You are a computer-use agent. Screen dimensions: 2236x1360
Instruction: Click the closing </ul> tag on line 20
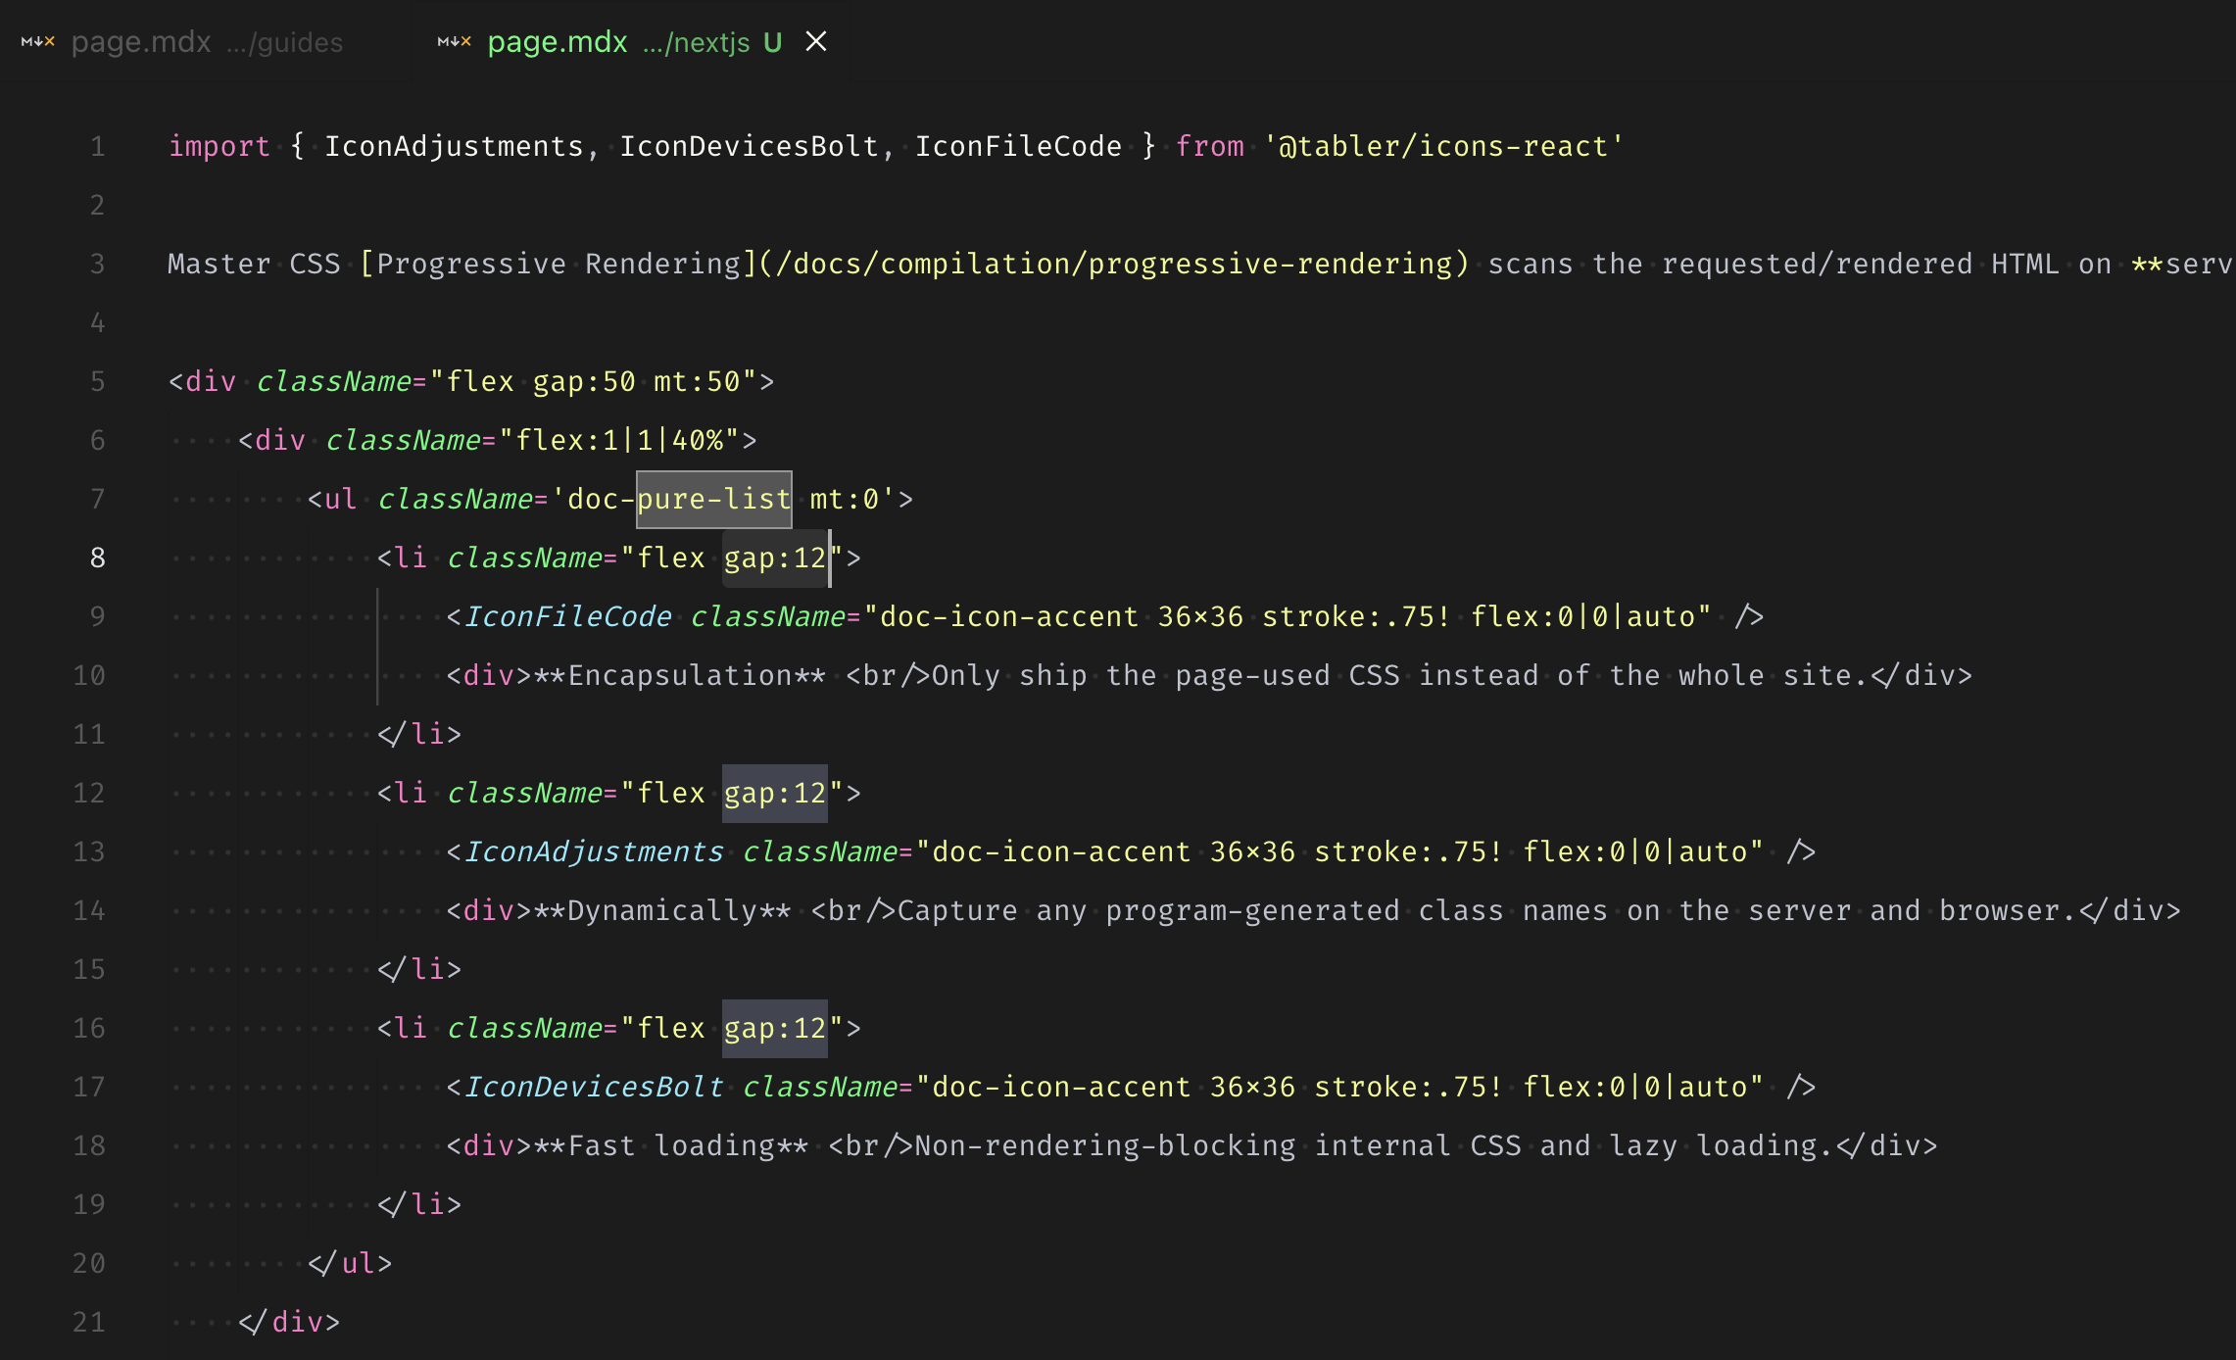pyautogui.click(x=350, y=1262)
